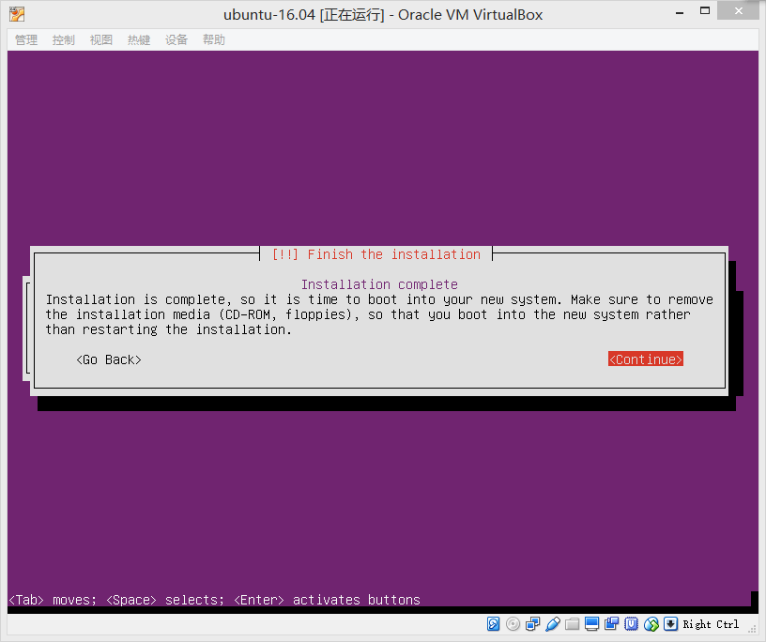Click the VirtualBox icon in the title bar
Screen dimensions: 766x642
click(x=17, y=14)
